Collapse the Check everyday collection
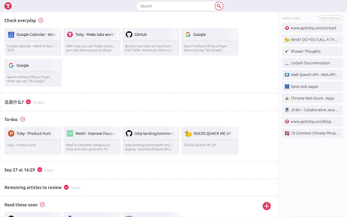Viewport: 347px width, 217px height. pyautogui.click(x=41, y=21)
